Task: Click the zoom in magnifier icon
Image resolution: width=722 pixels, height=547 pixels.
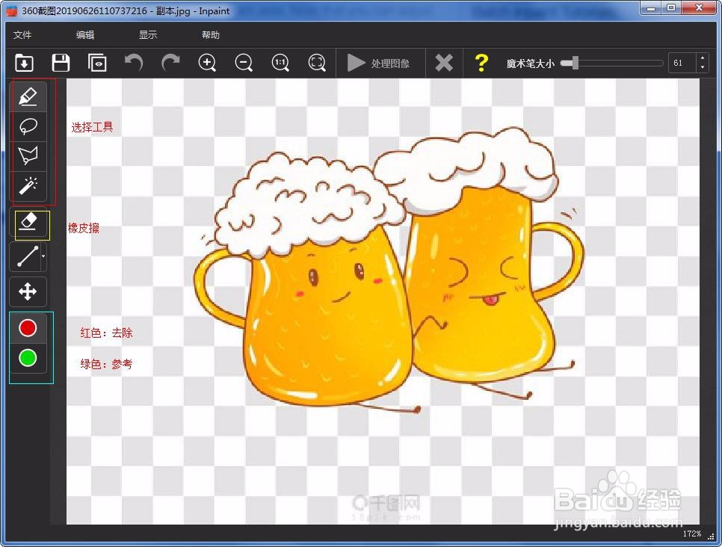Action: [x=207, y=63]
